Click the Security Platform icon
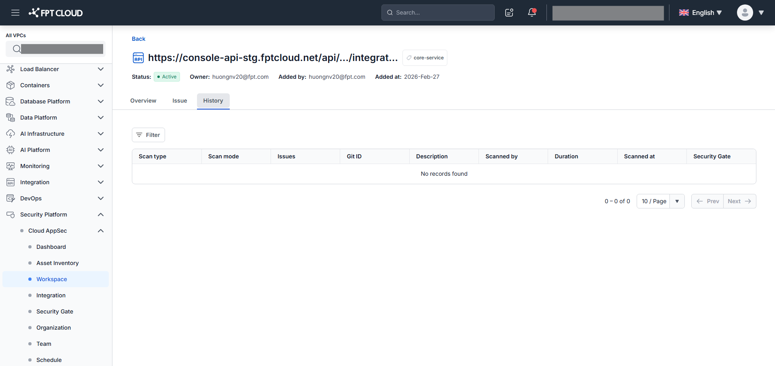This screenshot has height=366, width=775. 11,215
